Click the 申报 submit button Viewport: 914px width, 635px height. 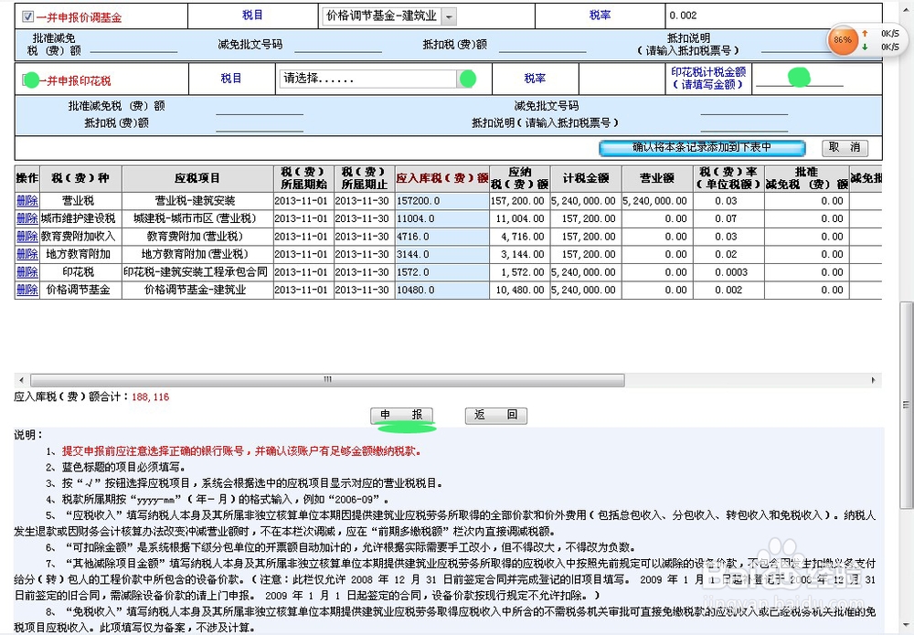[x=401, y=415]
